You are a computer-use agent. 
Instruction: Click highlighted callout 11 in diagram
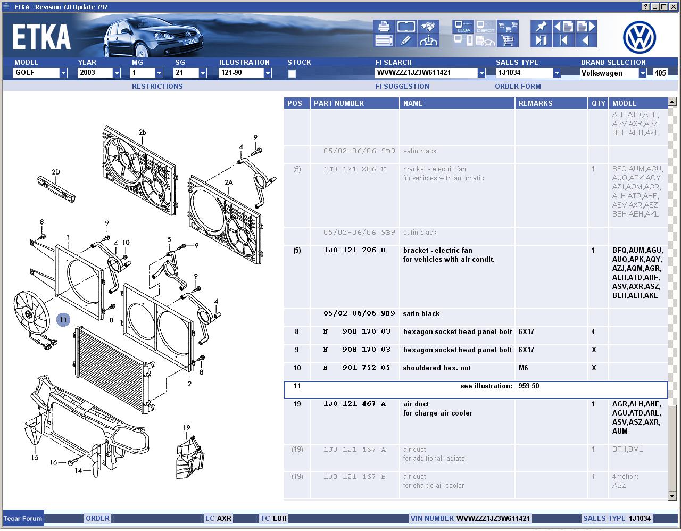coord(63,319)
